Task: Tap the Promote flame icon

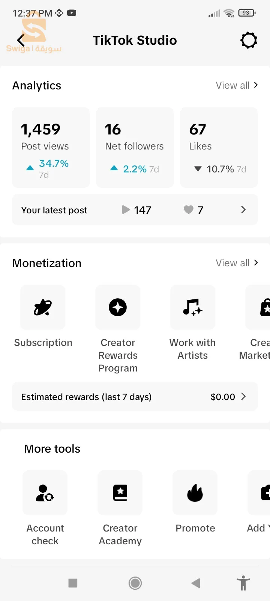Action: 195,493
